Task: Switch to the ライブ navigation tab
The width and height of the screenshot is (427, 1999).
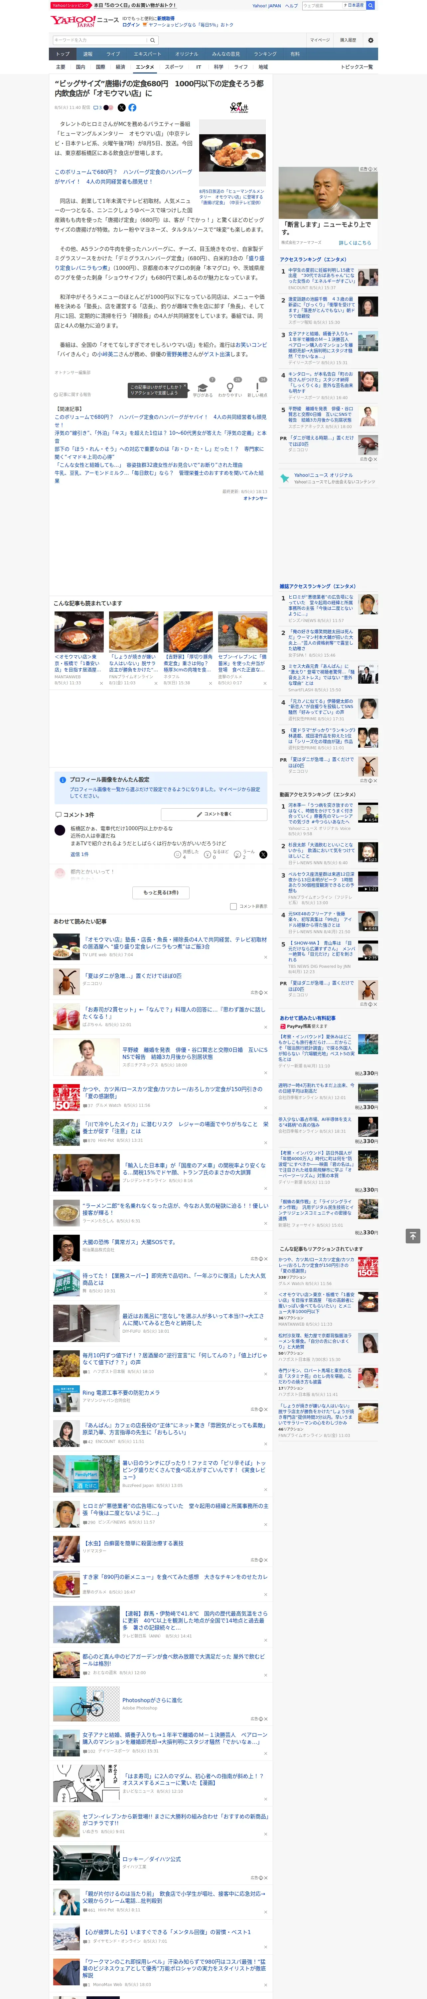Action: pos(113,54)
